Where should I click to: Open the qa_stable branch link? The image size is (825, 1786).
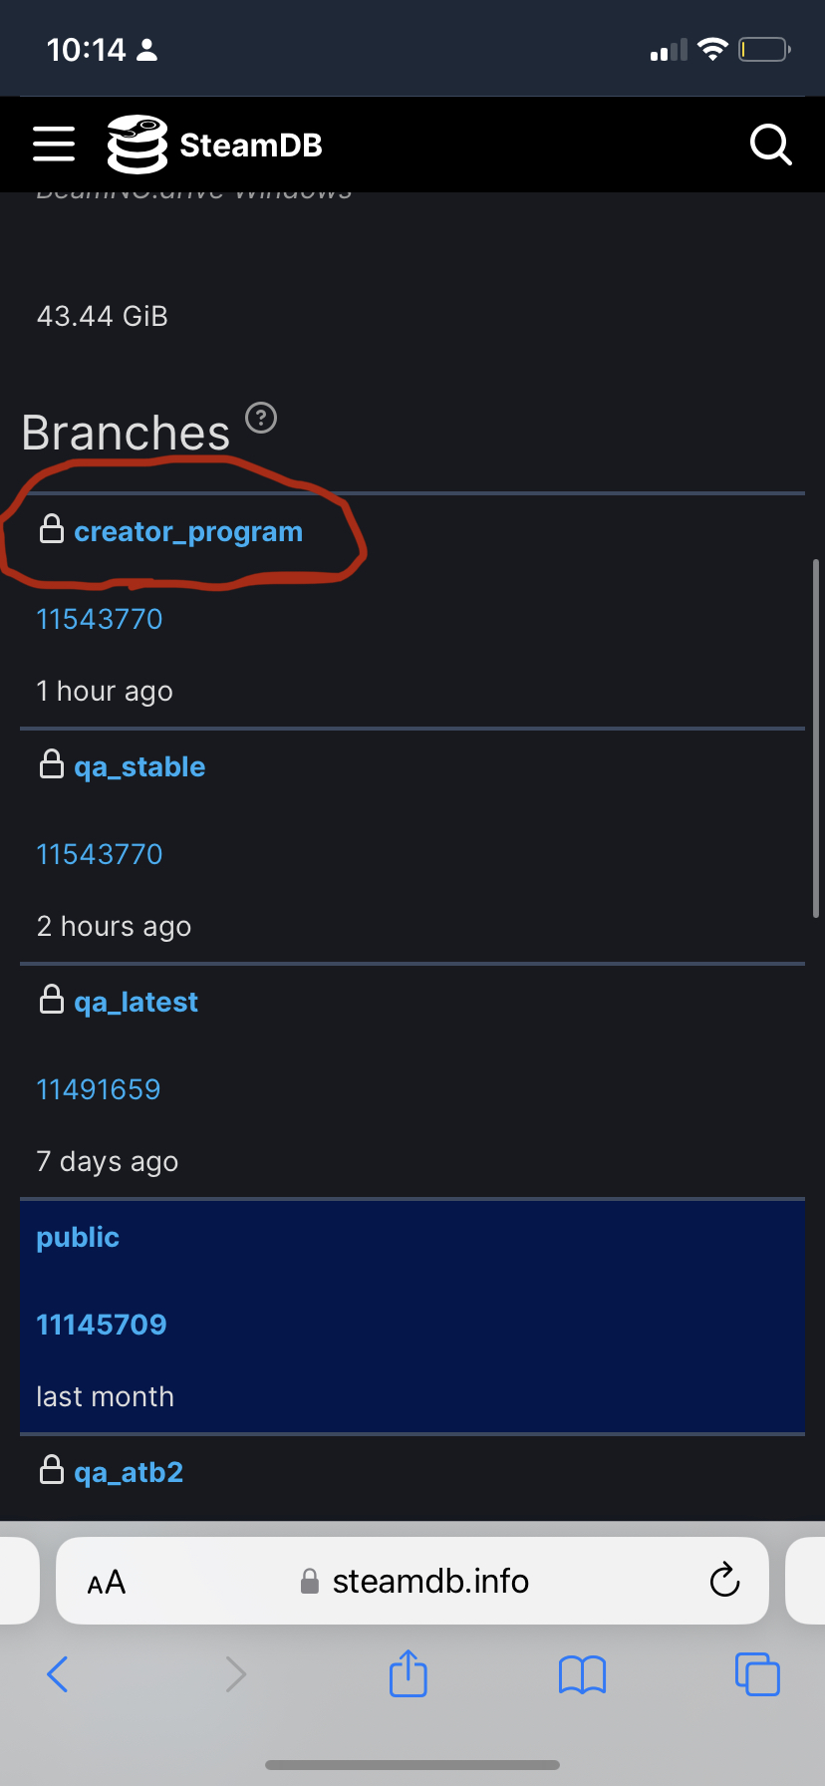139,766
